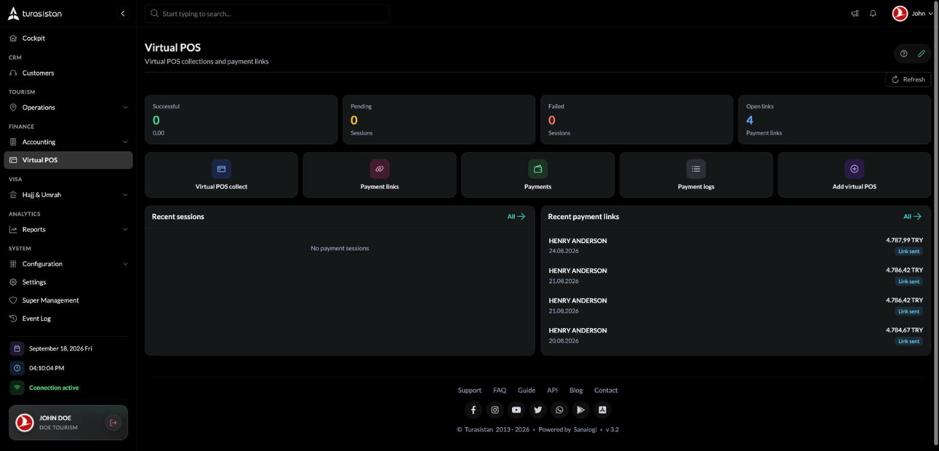Open the Support footer link
This screenshot has height=451, width=939.
click(x=469, y=391)
